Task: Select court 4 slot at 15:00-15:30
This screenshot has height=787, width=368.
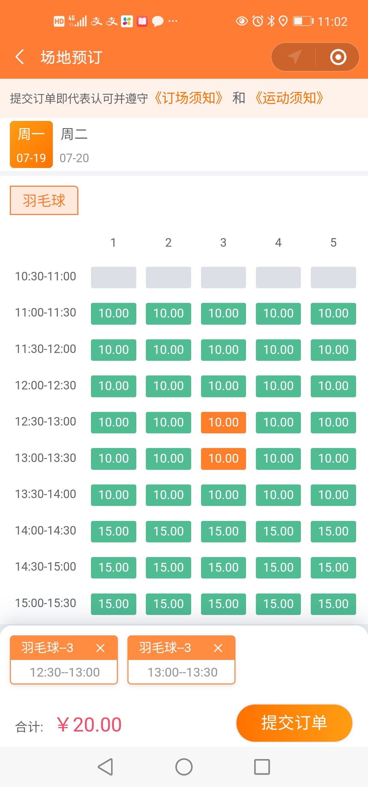Action: click(x=278, y=604)
